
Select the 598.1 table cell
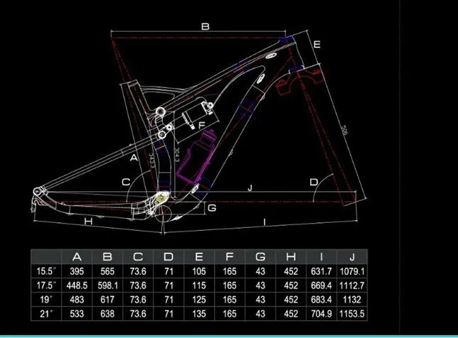pos(108,285)
